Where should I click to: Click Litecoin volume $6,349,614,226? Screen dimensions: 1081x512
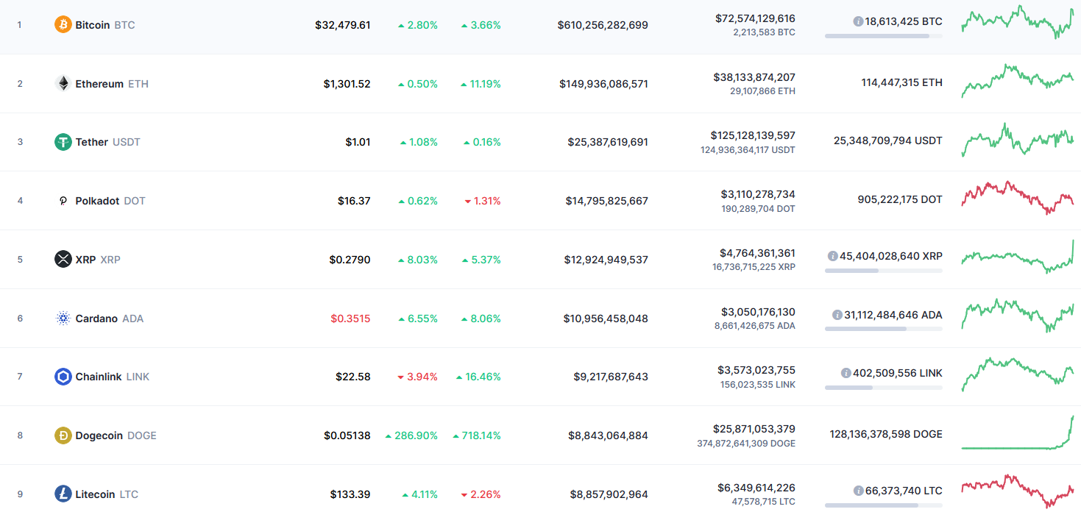click(756, 488)
